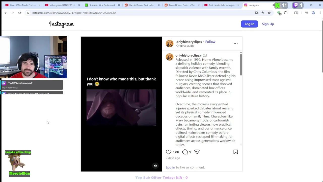Viewport: 323px width, 182px height.
Task: Open the Chrome profile avatar
Action: [x=313, y=13]
